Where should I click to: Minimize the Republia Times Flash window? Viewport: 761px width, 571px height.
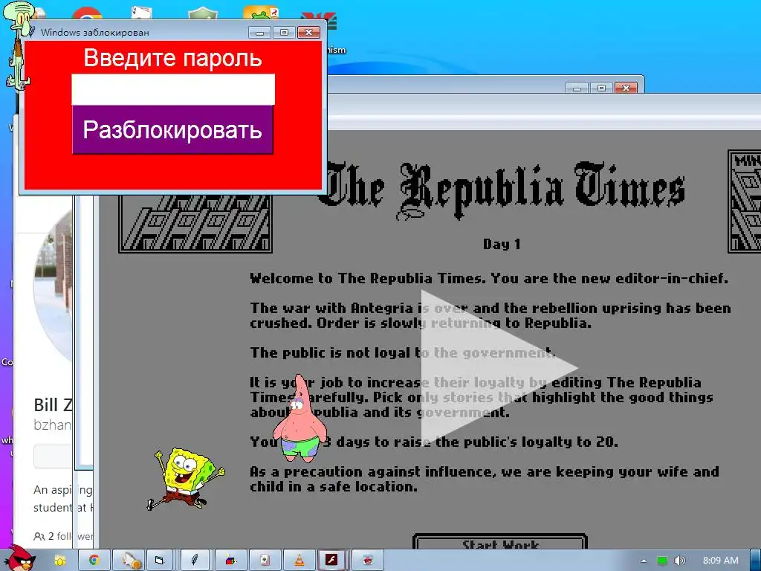pyautogui.click(x=577, y=88)
